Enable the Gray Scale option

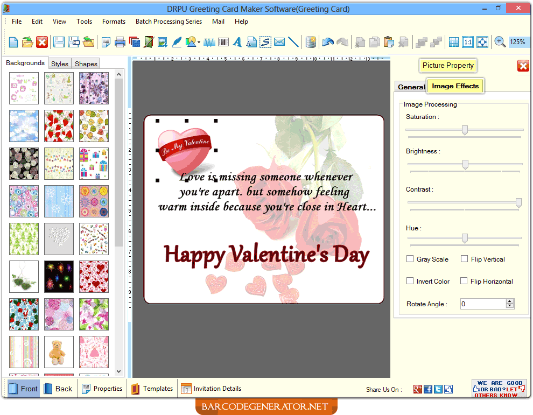click(410, 259)
